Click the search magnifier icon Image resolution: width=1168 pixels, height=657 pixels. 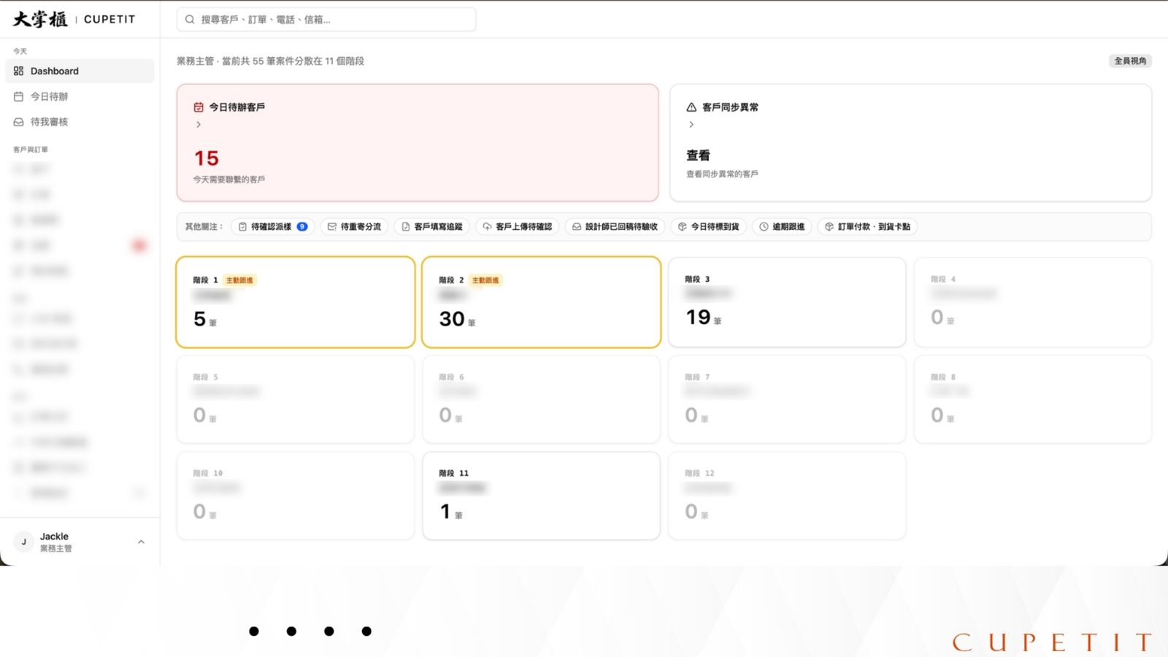[190, 20]
